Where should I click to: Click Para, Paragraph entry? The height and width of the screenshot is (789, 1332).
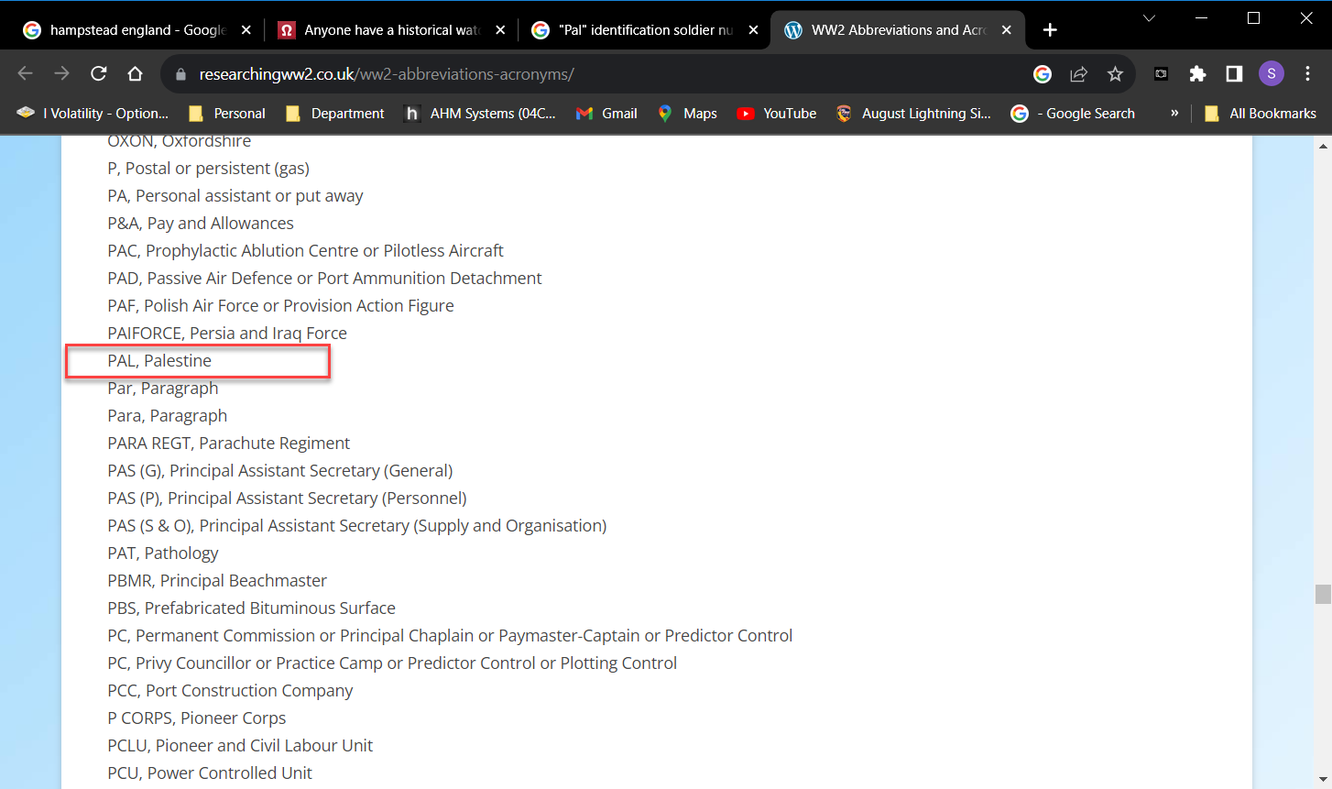tap(168, 416)
